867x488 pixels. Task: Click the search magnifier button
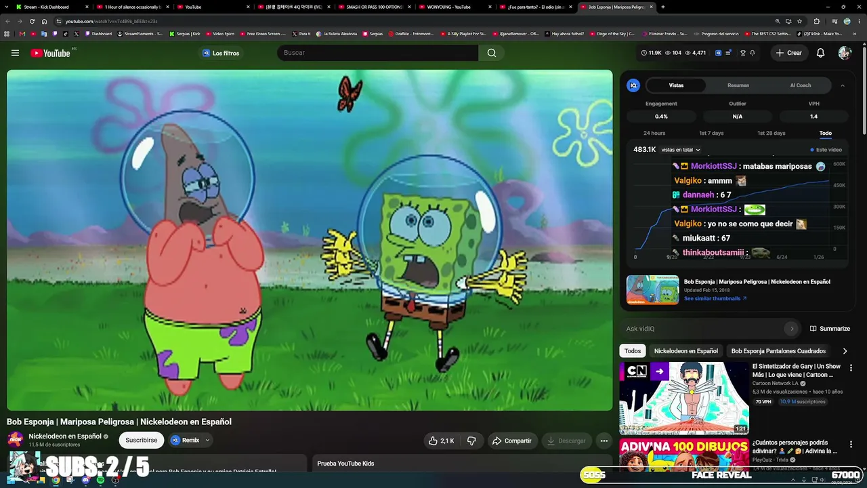(491, 53)
